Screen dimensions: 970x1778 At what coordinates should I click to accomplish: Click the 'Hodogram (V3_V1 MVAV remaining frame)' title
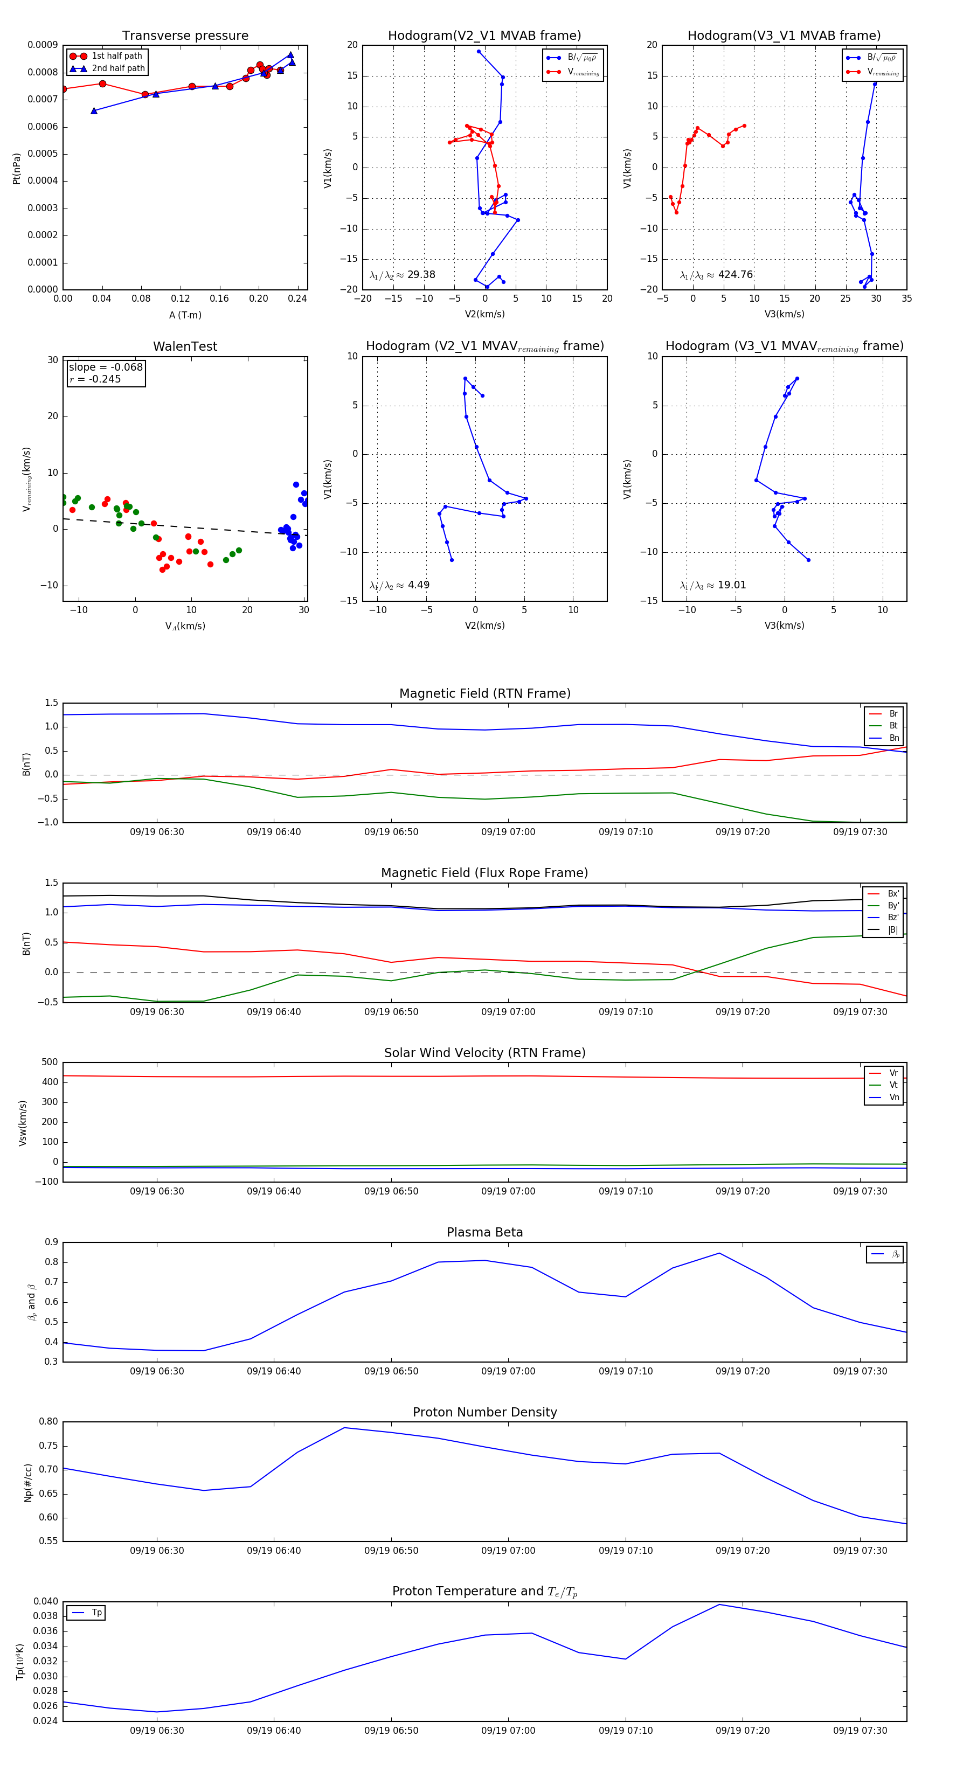click(x=784, y=346)
